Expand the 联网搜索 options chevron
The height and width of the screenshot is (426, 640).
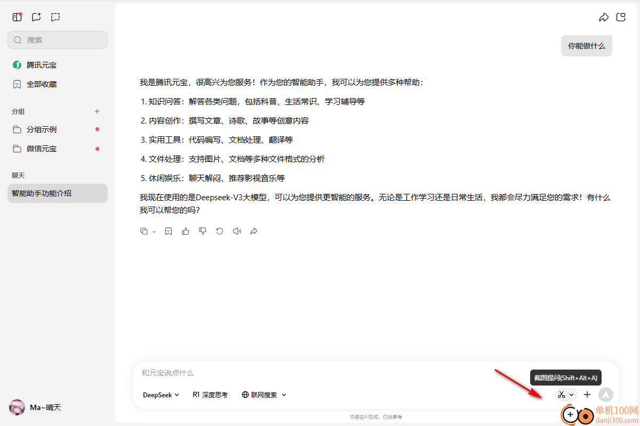284,395
